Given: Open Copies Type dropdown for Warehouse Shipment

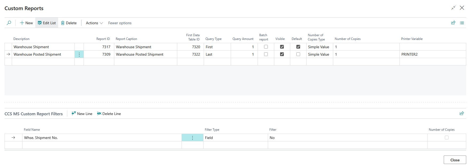Looking at the screenshot, I should (319, 47).
